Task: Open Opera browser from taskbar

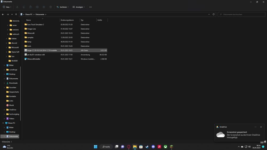Action: click(x=129, y=147)
